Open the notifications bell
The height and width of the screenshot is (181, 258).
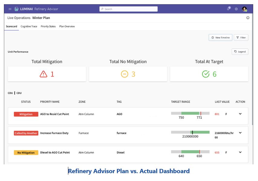[228, 8]
